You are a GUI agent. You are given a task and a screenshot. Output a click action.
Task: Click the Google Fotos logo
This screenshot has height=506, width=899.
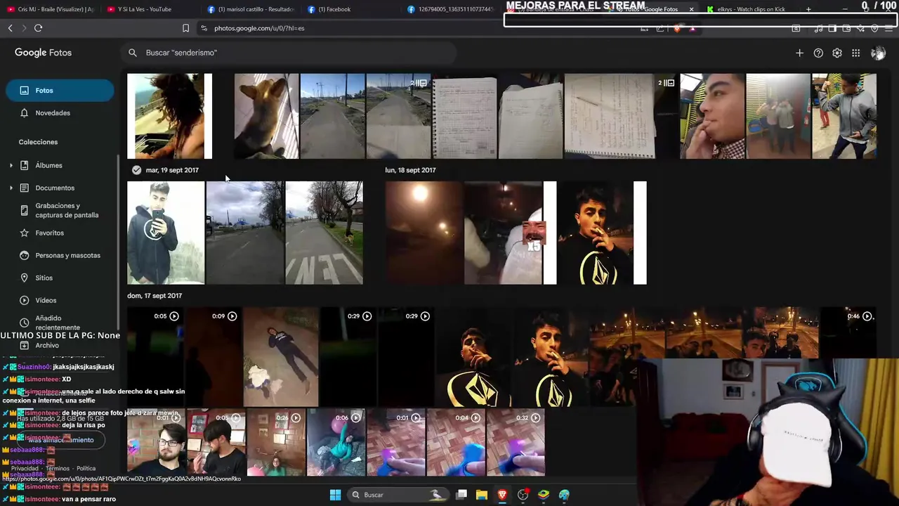pos(43,53)
